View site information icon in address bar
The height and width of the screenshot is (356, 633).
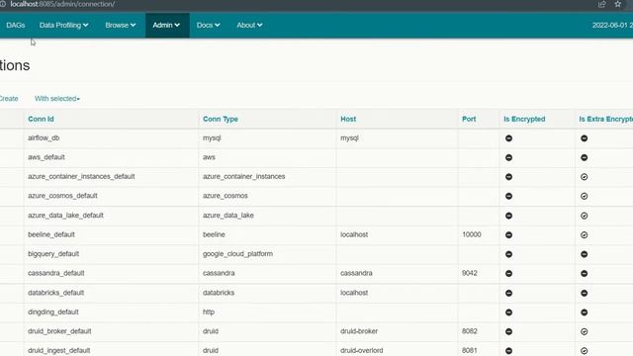pyautogui.click(x=2, y=4)
